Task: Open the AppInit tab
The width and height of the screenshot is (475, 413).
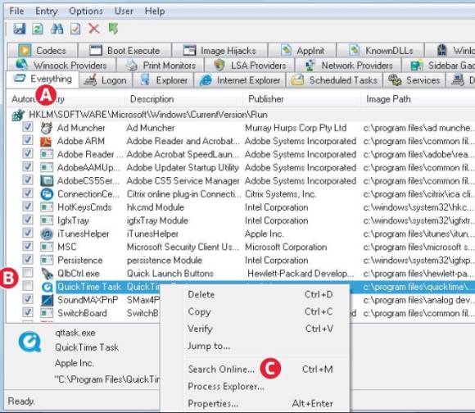Action: click(302, 50)
